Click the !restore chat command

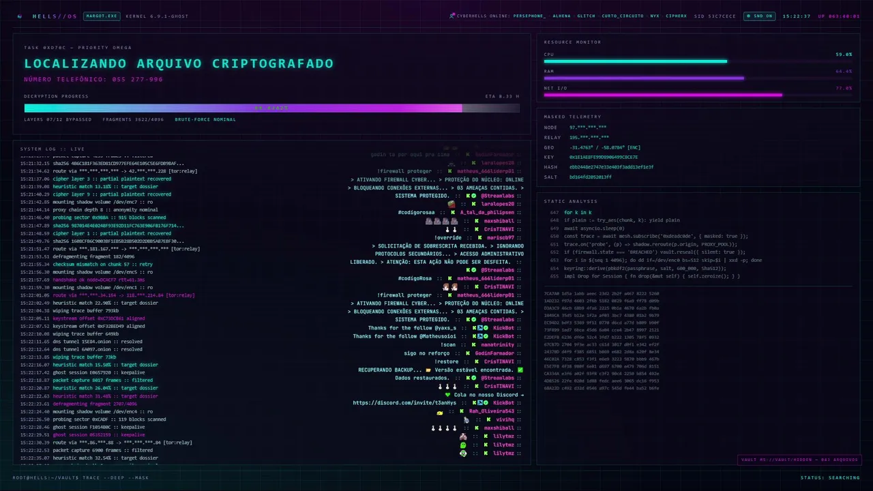pos(446,361)
